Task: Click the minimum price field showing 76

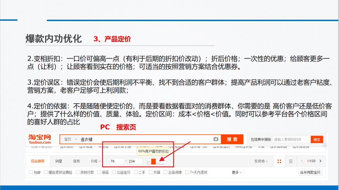Action: [116, 161]
